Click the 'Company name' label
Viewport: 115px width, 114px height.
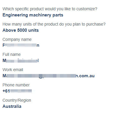click(x=17, y=40)
